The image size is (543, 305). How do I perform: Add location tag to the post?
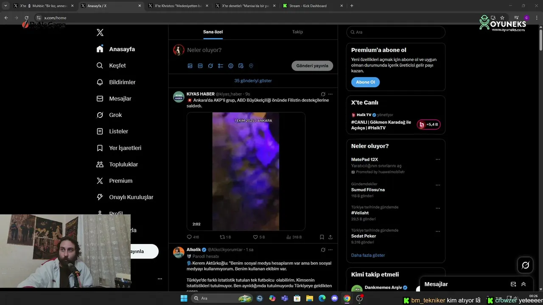251,66
